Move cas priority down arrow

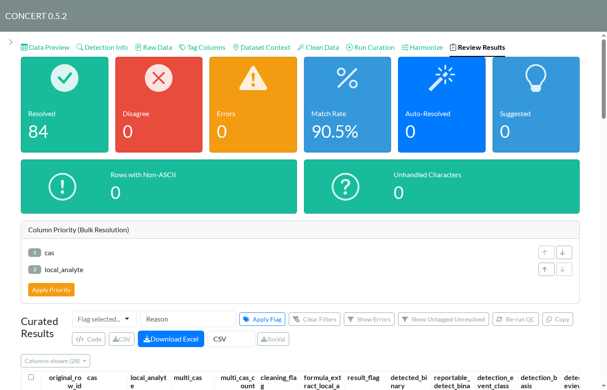coord(564,253)
